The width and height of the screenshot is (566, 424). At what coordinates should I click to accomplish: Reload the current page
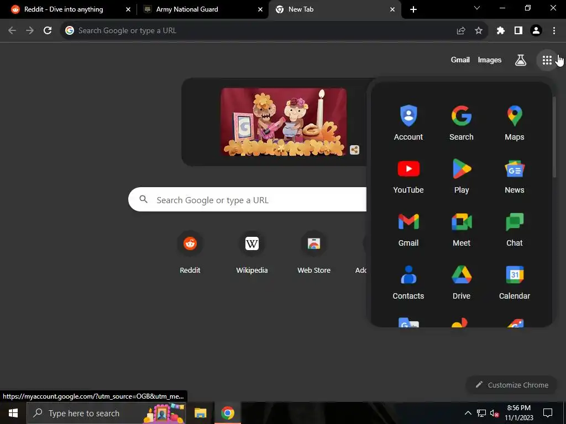point(48,31)
